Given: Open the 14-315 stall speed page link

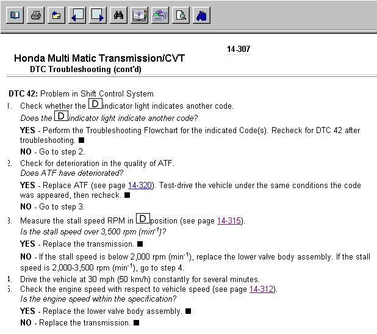Looking at the screenshot, I should 229,220.
